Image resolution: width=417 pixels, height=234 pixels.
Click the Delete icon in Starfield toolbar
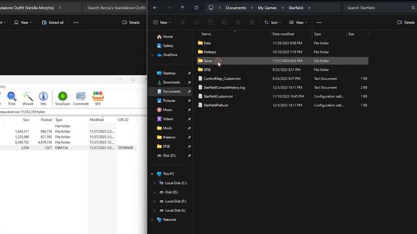[252, 23]
